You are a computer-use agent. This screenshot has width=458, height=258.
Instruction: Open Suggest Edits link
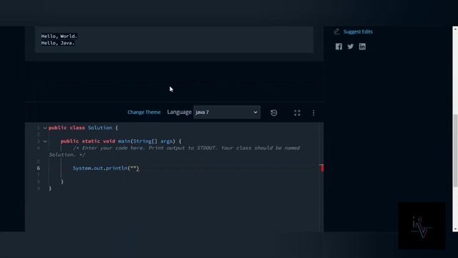[x=358, y=32]
